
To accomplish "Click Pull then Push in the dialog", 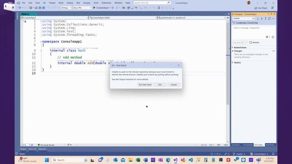I will (145, 85).
